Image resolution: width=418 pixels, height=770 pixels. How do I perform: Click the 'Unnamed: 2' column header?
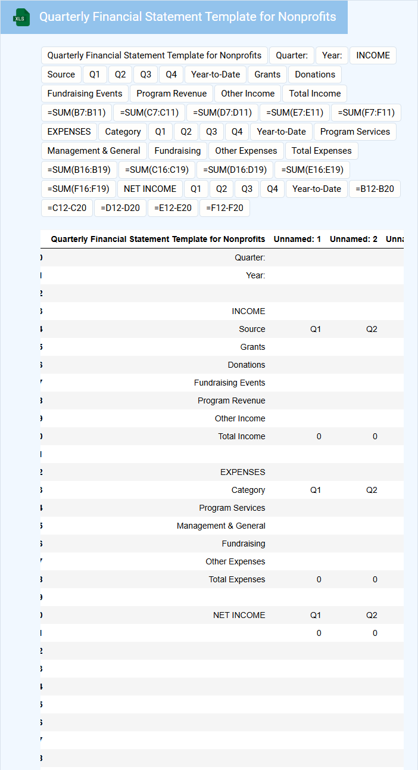354,239
